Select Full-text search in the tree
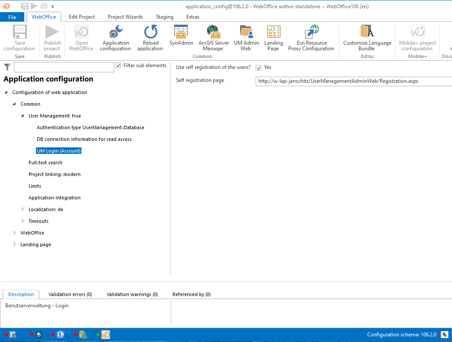Viewport: 452px width, 342px height. (46, 163)
